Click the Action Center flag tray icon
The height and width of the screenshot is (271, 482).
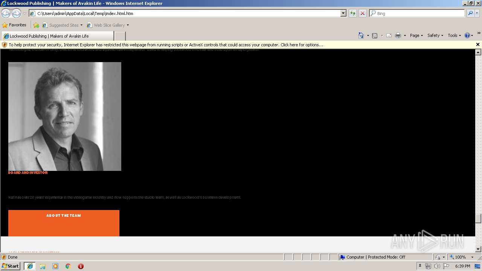tap(446, 266)
